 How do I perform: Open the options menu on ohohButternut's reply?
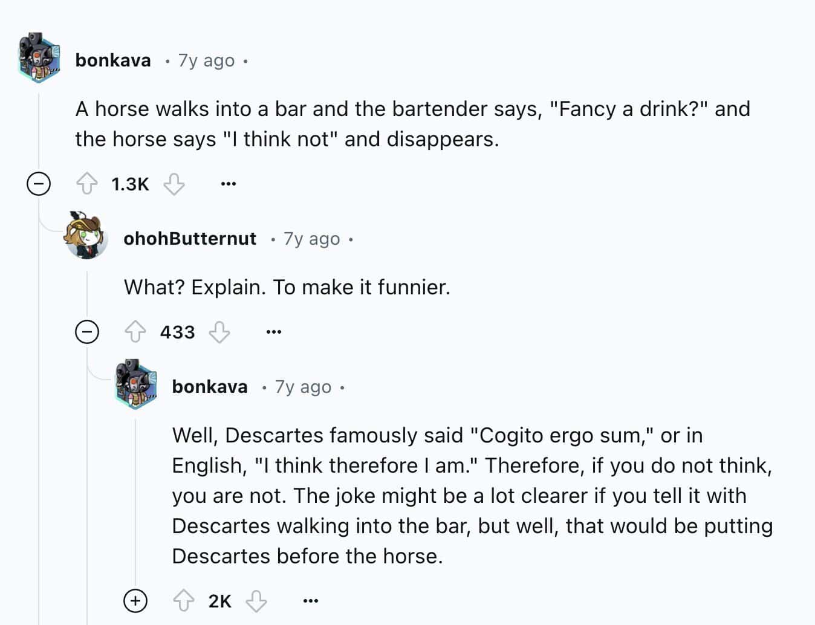click(x=273, y=331)
